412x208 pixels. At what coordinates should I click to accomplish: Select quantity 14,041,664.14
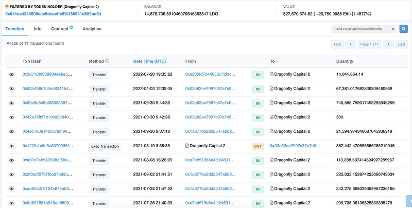tap(350, 74)
